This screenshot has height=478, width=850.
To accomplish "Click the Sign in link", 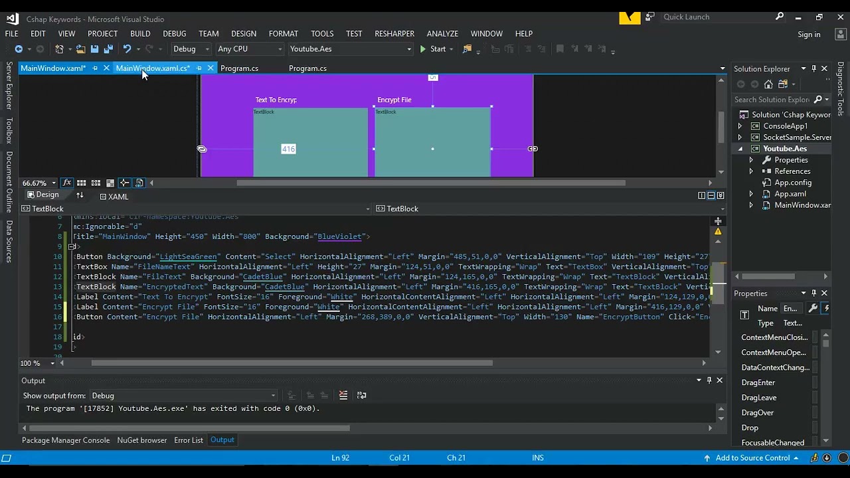I will click(809, 35).
